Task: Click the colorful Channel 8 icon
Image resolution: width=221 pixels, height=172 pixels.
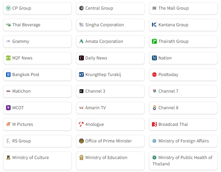Action: point(154,108)
